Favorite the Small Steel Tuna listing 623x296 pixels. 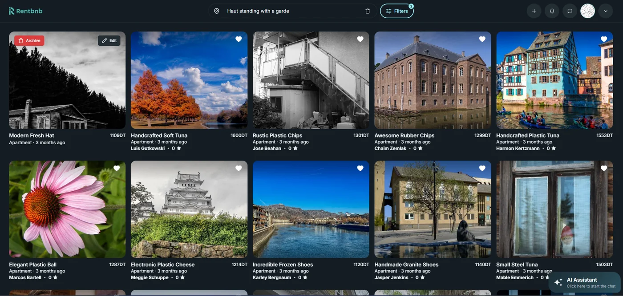604,168
